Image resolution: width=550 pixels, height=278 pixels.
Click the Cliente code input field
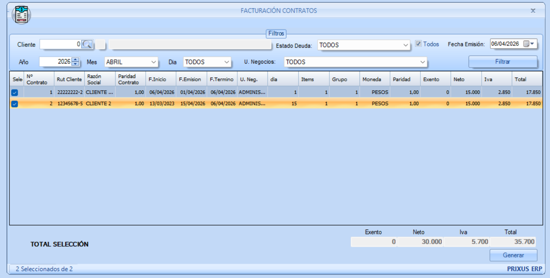coord(61,44)
